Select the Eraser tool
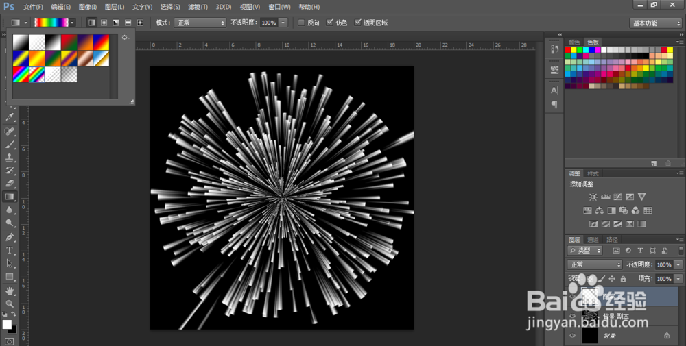 click(x=10, y=184)
